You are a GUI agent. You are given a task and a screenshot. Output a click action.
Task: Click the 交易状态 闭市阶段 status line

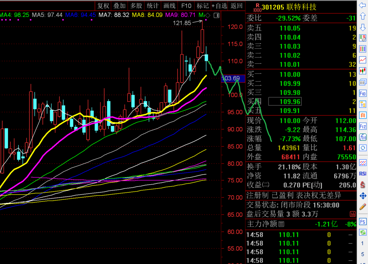293,205
